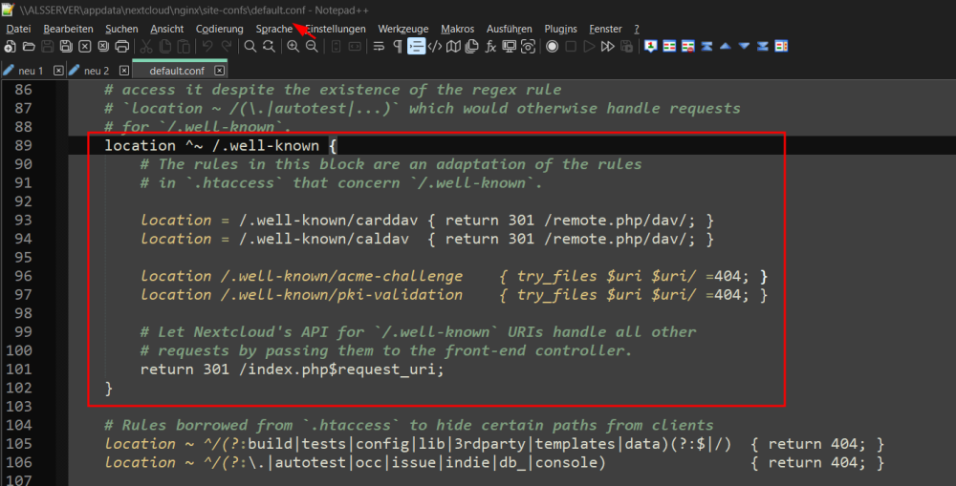This screenshot has height=486, width=956.
Task: Show the Document List panel icon
Action: [x=472, y=46]
